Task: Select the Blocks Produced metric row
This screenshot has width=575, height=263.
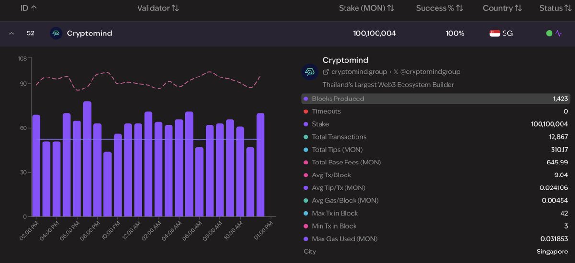Action: pyautogui.click(x=436, y=99)
